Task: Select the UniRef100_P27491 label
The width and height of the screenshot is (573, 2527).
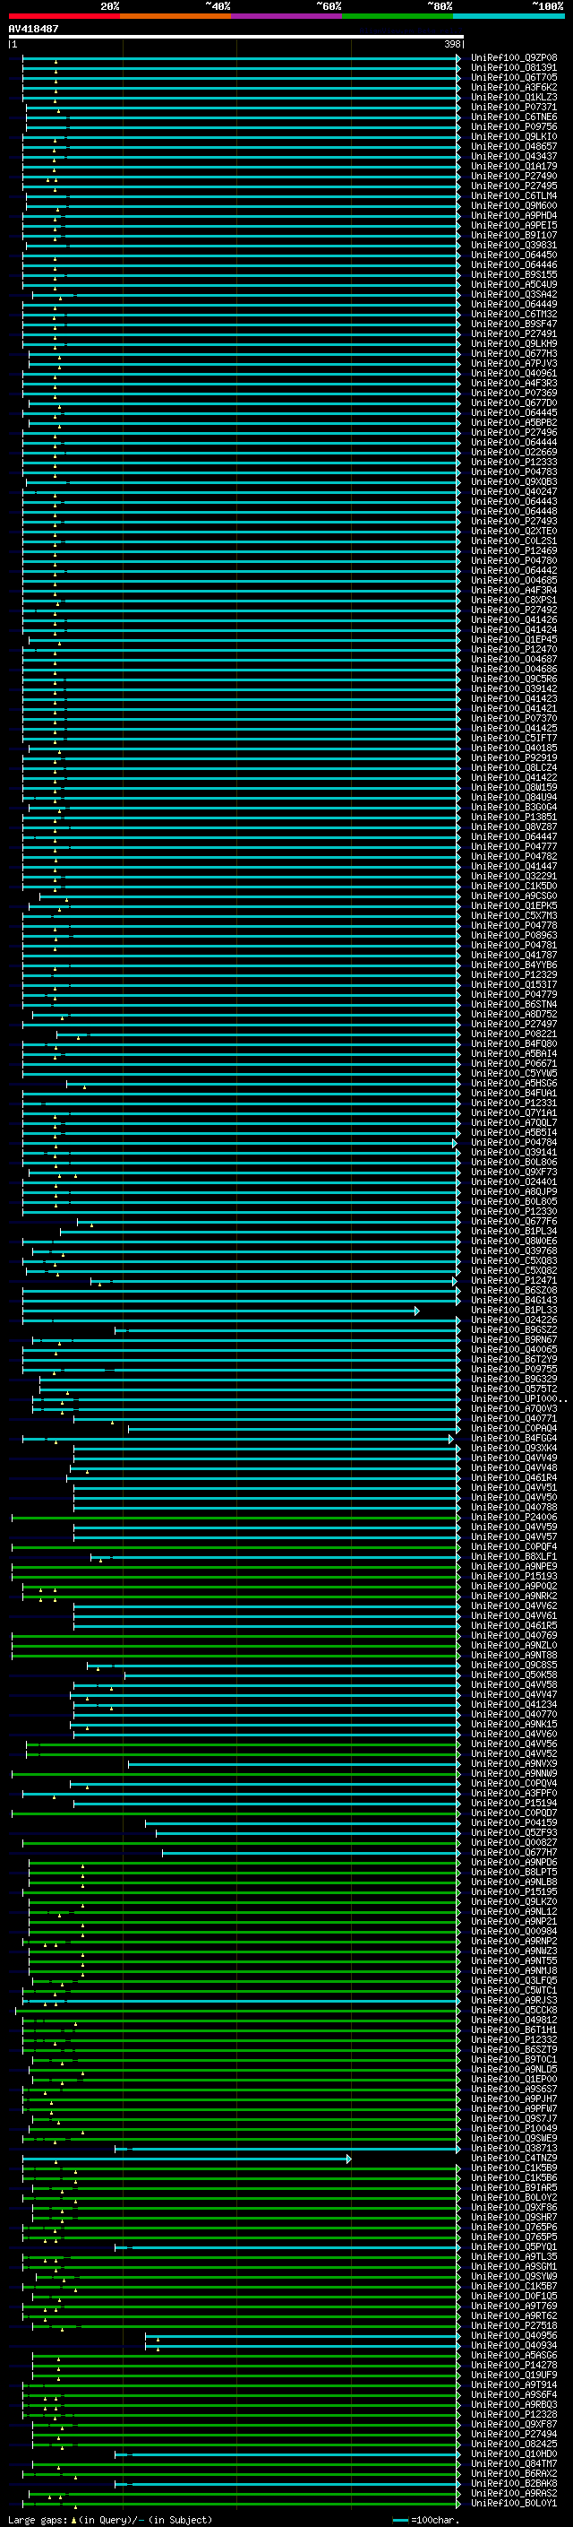Action: [513, 333]
